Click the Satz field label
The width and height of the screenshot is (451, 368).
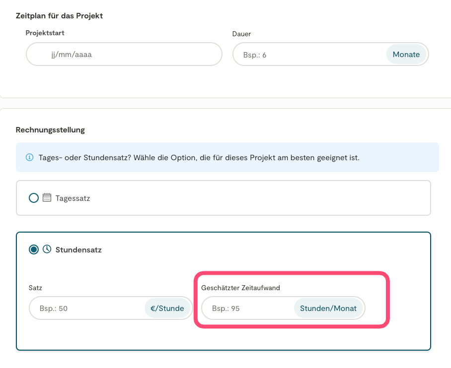tap(36, 288)
